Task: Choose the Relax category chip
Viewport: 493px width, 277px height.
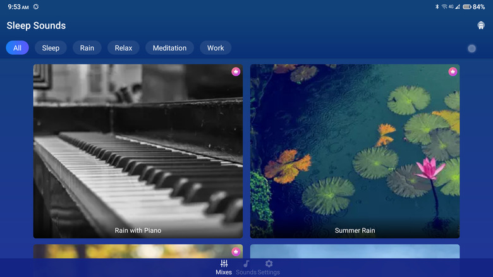Action: tap(123, 48)
